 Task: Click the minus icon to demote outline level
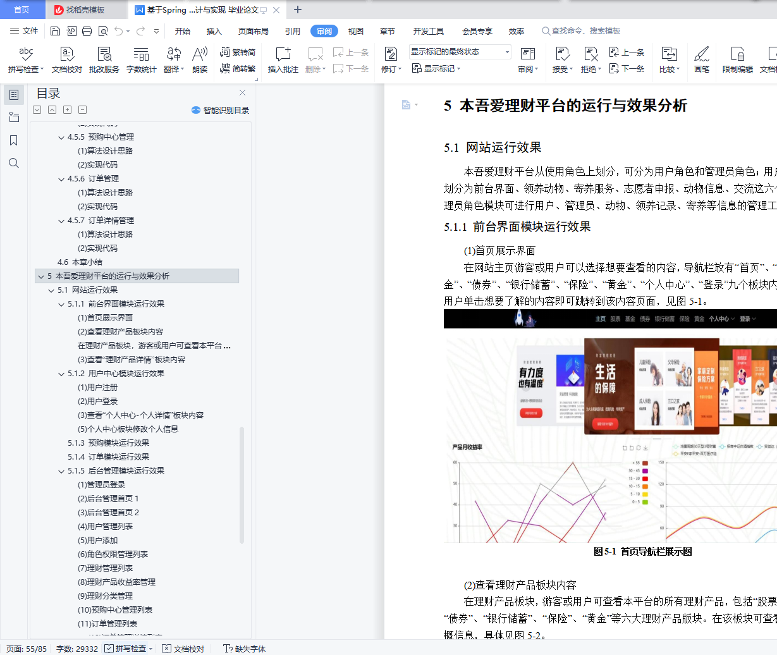(82, 109)
